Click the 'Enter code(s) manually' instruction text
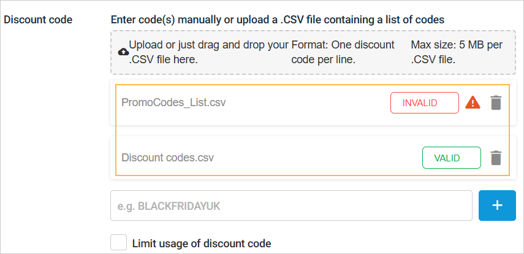The image size is (524, 254). pos(277,20)
